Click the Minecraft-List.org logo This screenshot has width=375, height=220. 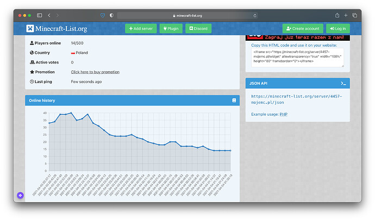(x=57, y=28)
